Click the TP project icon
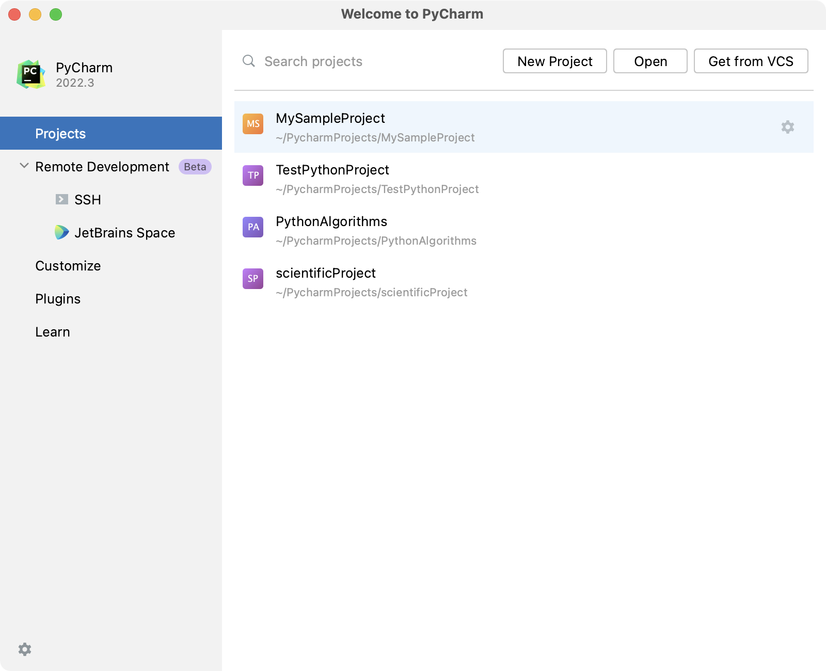The image size is (826, 671). [253, 175]
